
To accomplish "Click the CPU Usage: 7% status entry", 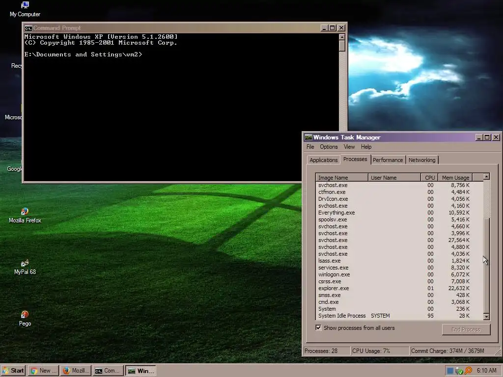I will (x=380, y=350).
